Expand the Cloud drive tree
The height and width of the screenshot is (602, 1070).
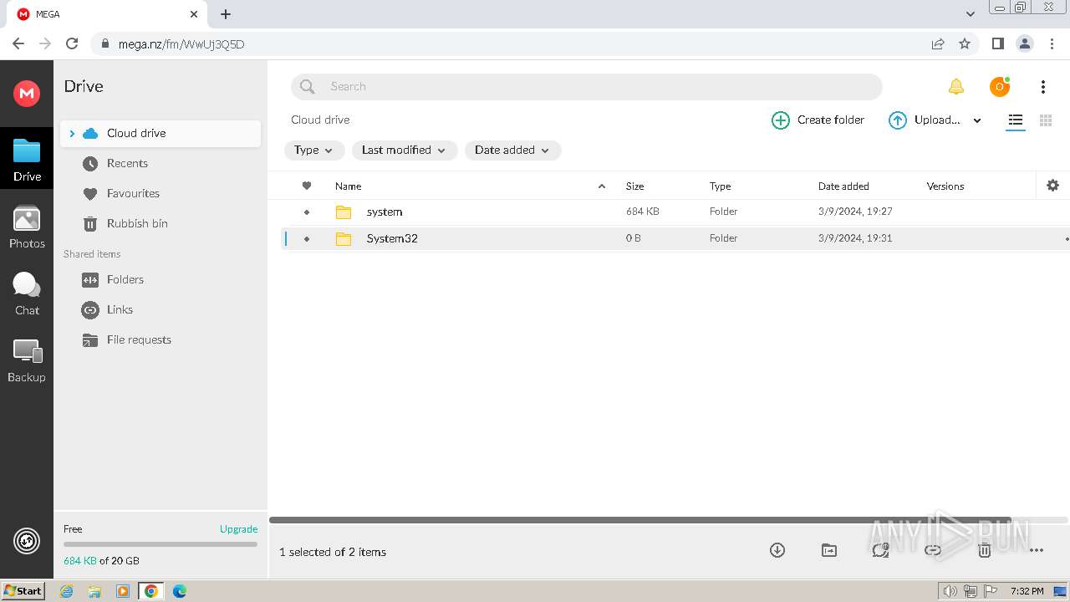pos(72,133)
